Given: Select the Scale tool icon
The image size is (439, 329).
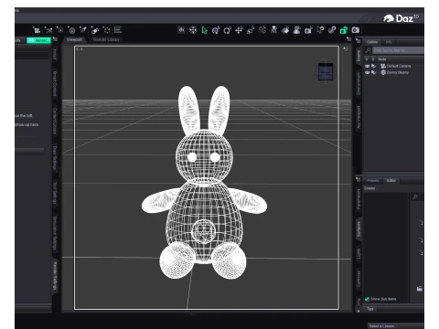Looking at the screenshot, I should coord(251,30).
